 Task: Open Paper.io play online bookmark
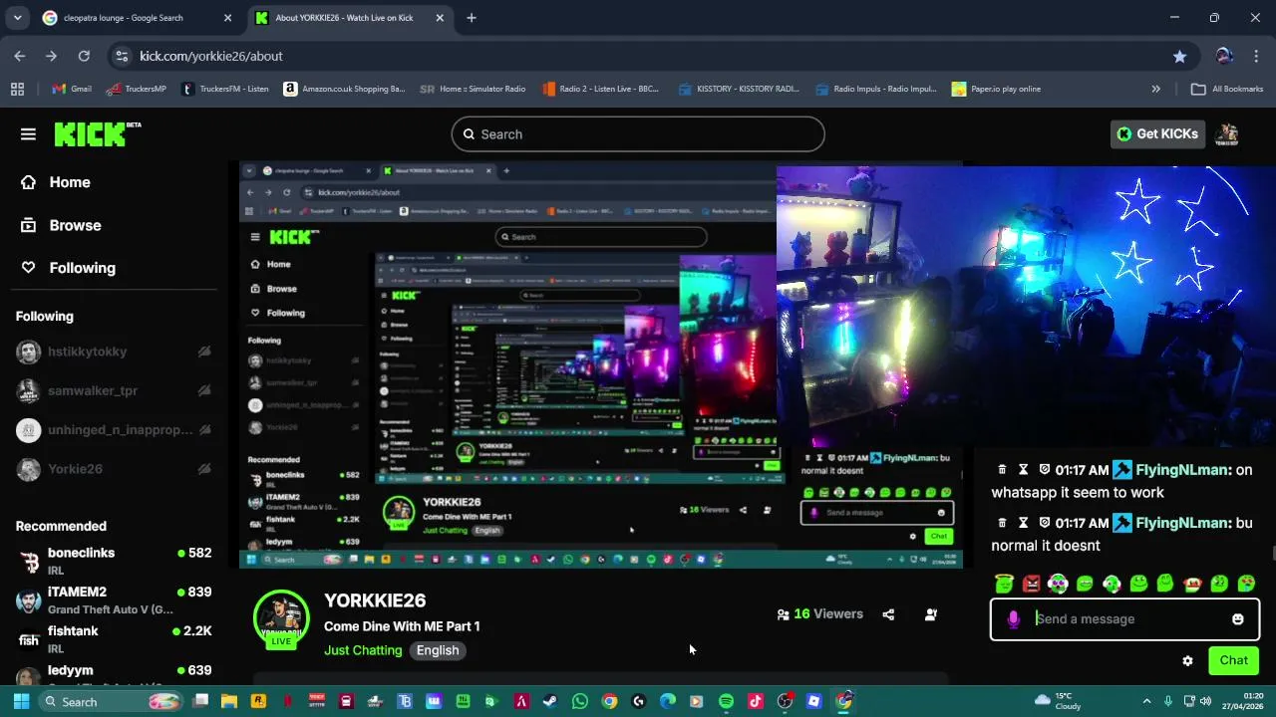pos(997,89)
